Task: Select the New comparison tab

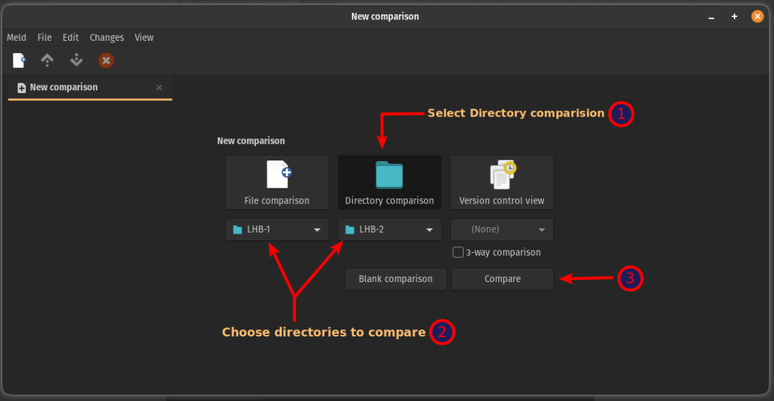Action: 90,87
